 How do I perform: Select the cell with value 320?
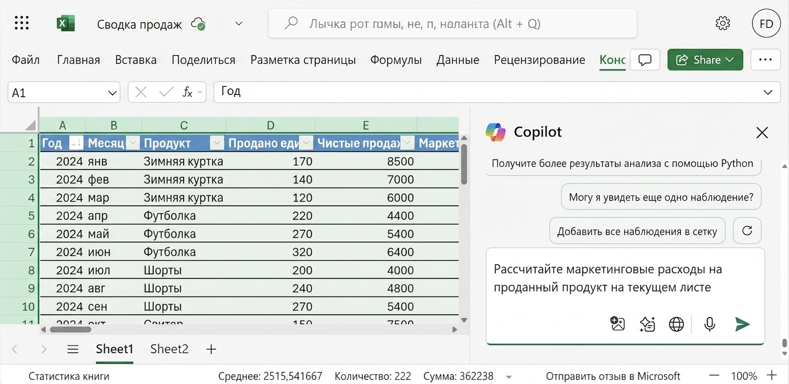click(270, 252)
